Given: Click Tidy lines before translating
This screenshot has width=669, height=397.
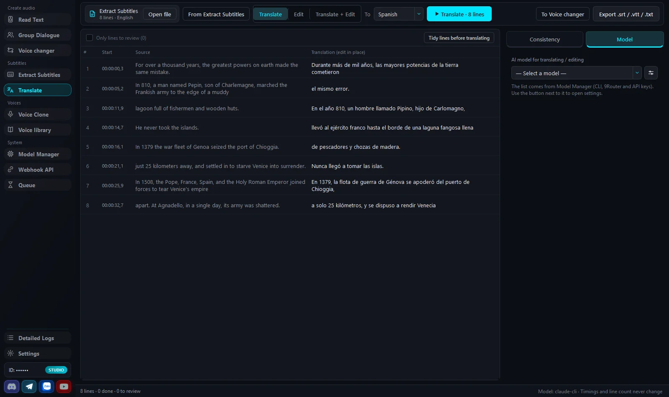Looking at the screenshot, I should 459,38.
